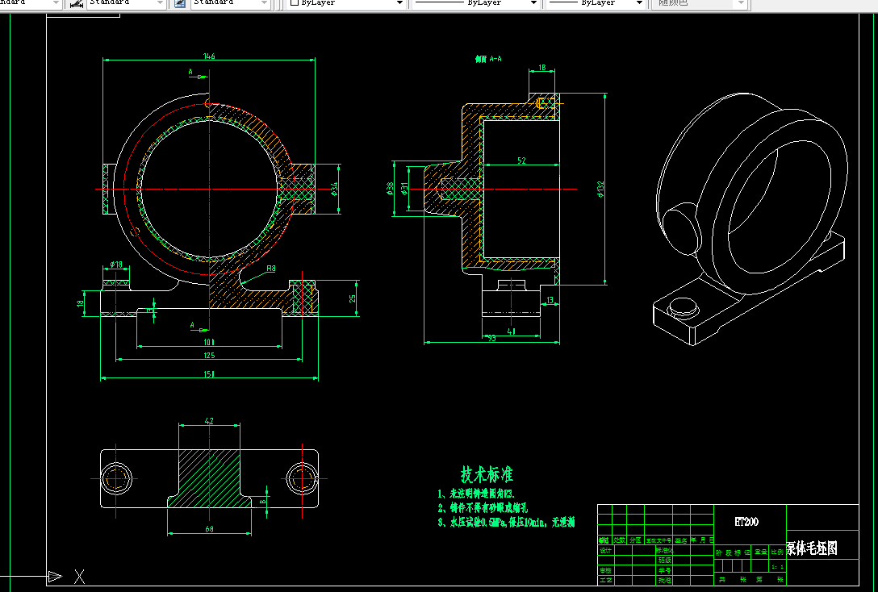Select the 42 dimension on the bottom view
This screenshot has height=592, width=878.
(209, 421)
